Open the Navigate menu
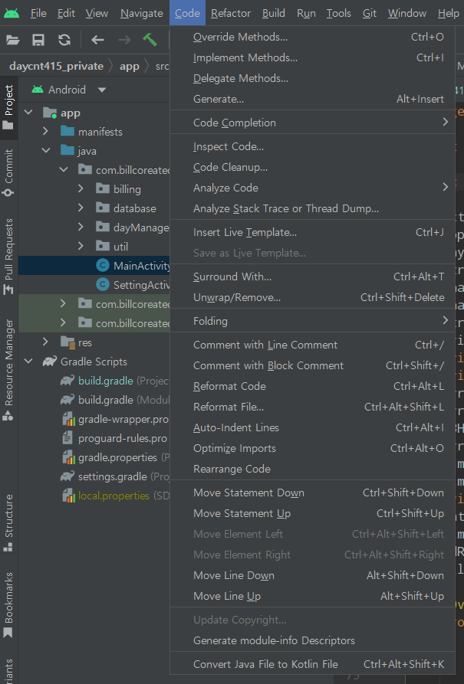464x684 pixels. (142, 14)
